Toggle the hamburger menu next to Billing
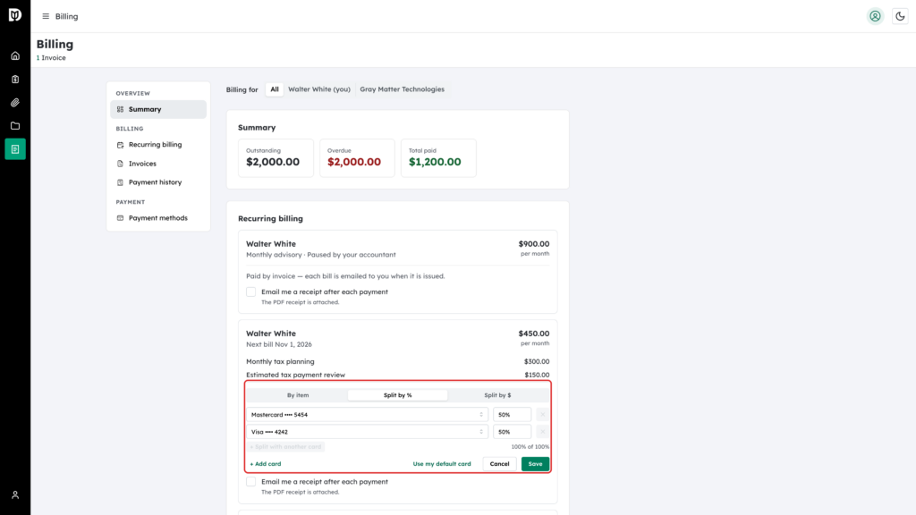Screen dimensions: 916x515 pyautogui.click(x=46, y=16)
